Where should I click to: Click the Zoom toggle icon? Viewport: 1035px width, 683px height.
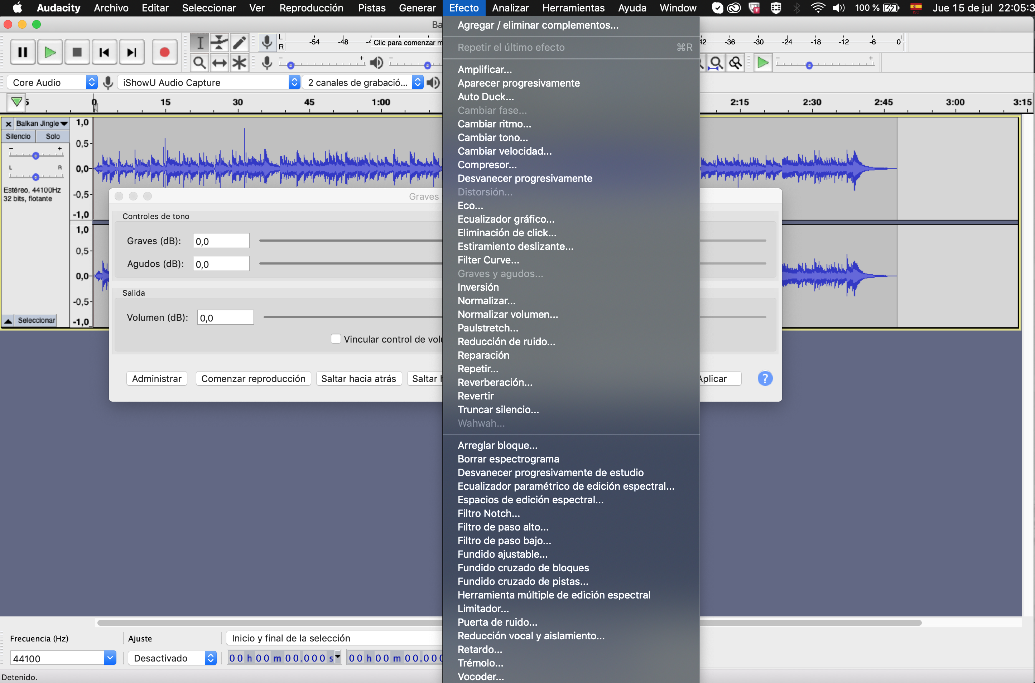pos(736,63)
